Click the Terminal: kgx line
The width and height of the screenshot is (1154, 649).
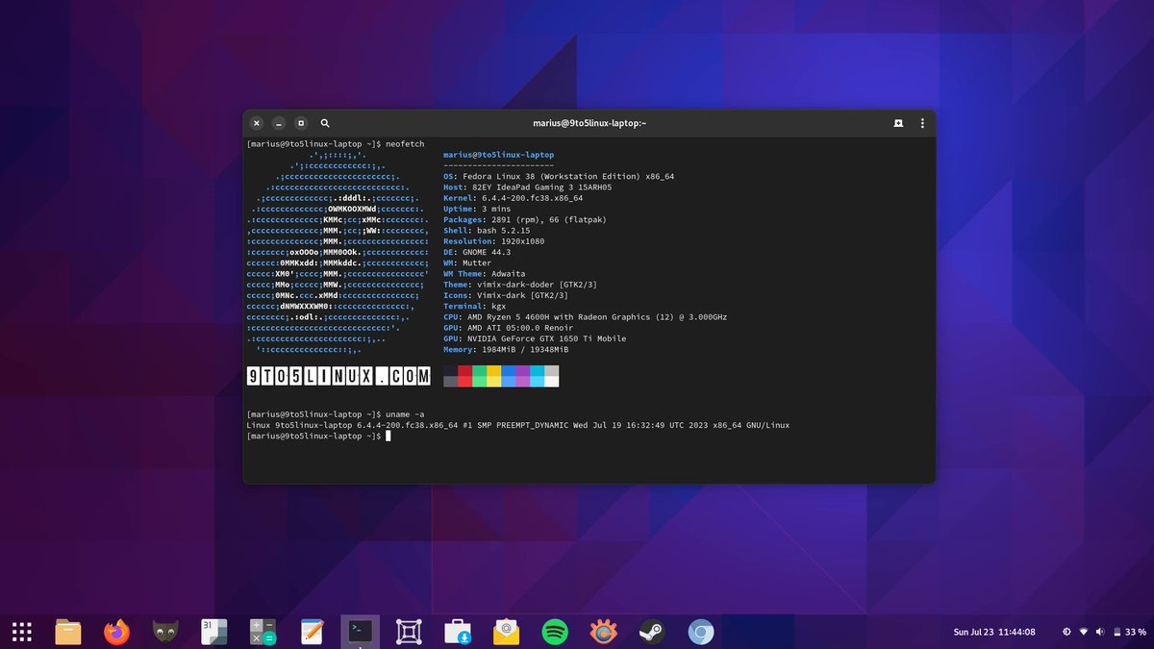coord(474,306)
